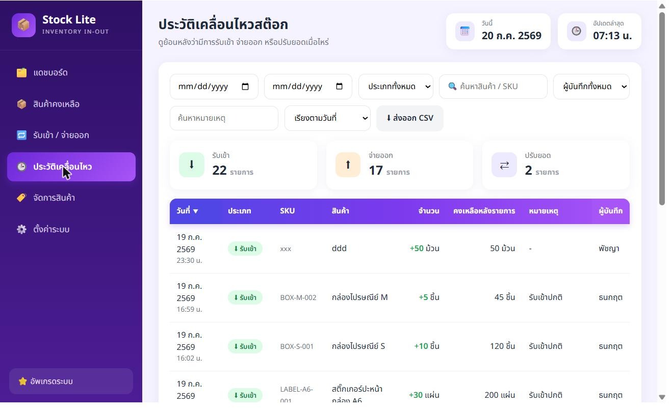Screen dimensions: 672x410
Task: Focus the ค้นหาสินค้า / SKU search field
Action: pos(493,87)
